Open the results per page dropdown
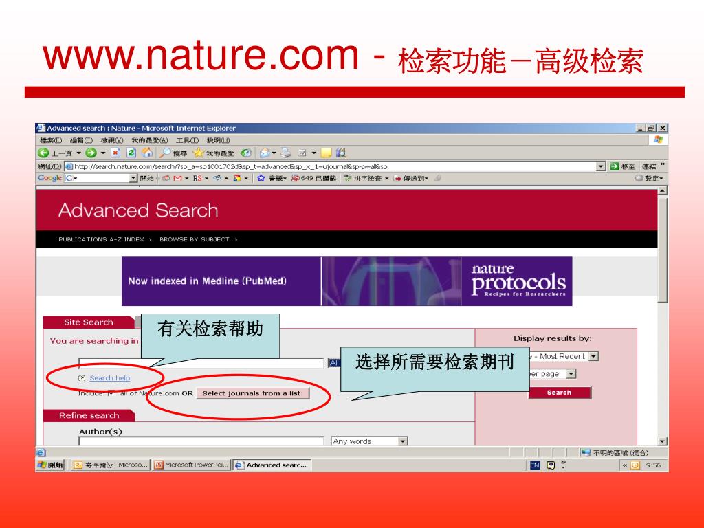Screen dimensions: 704x528 click(x=571, y=373)
